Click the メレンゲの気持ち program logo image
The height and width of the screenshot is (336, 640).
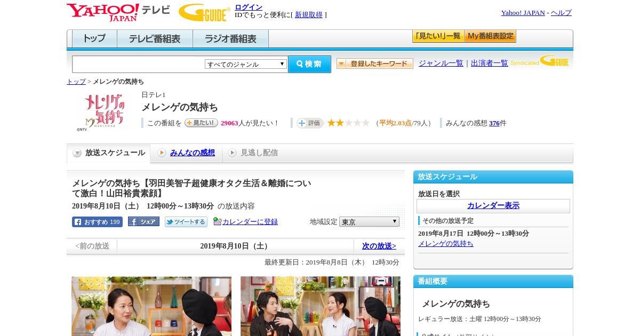pos(104,110)
